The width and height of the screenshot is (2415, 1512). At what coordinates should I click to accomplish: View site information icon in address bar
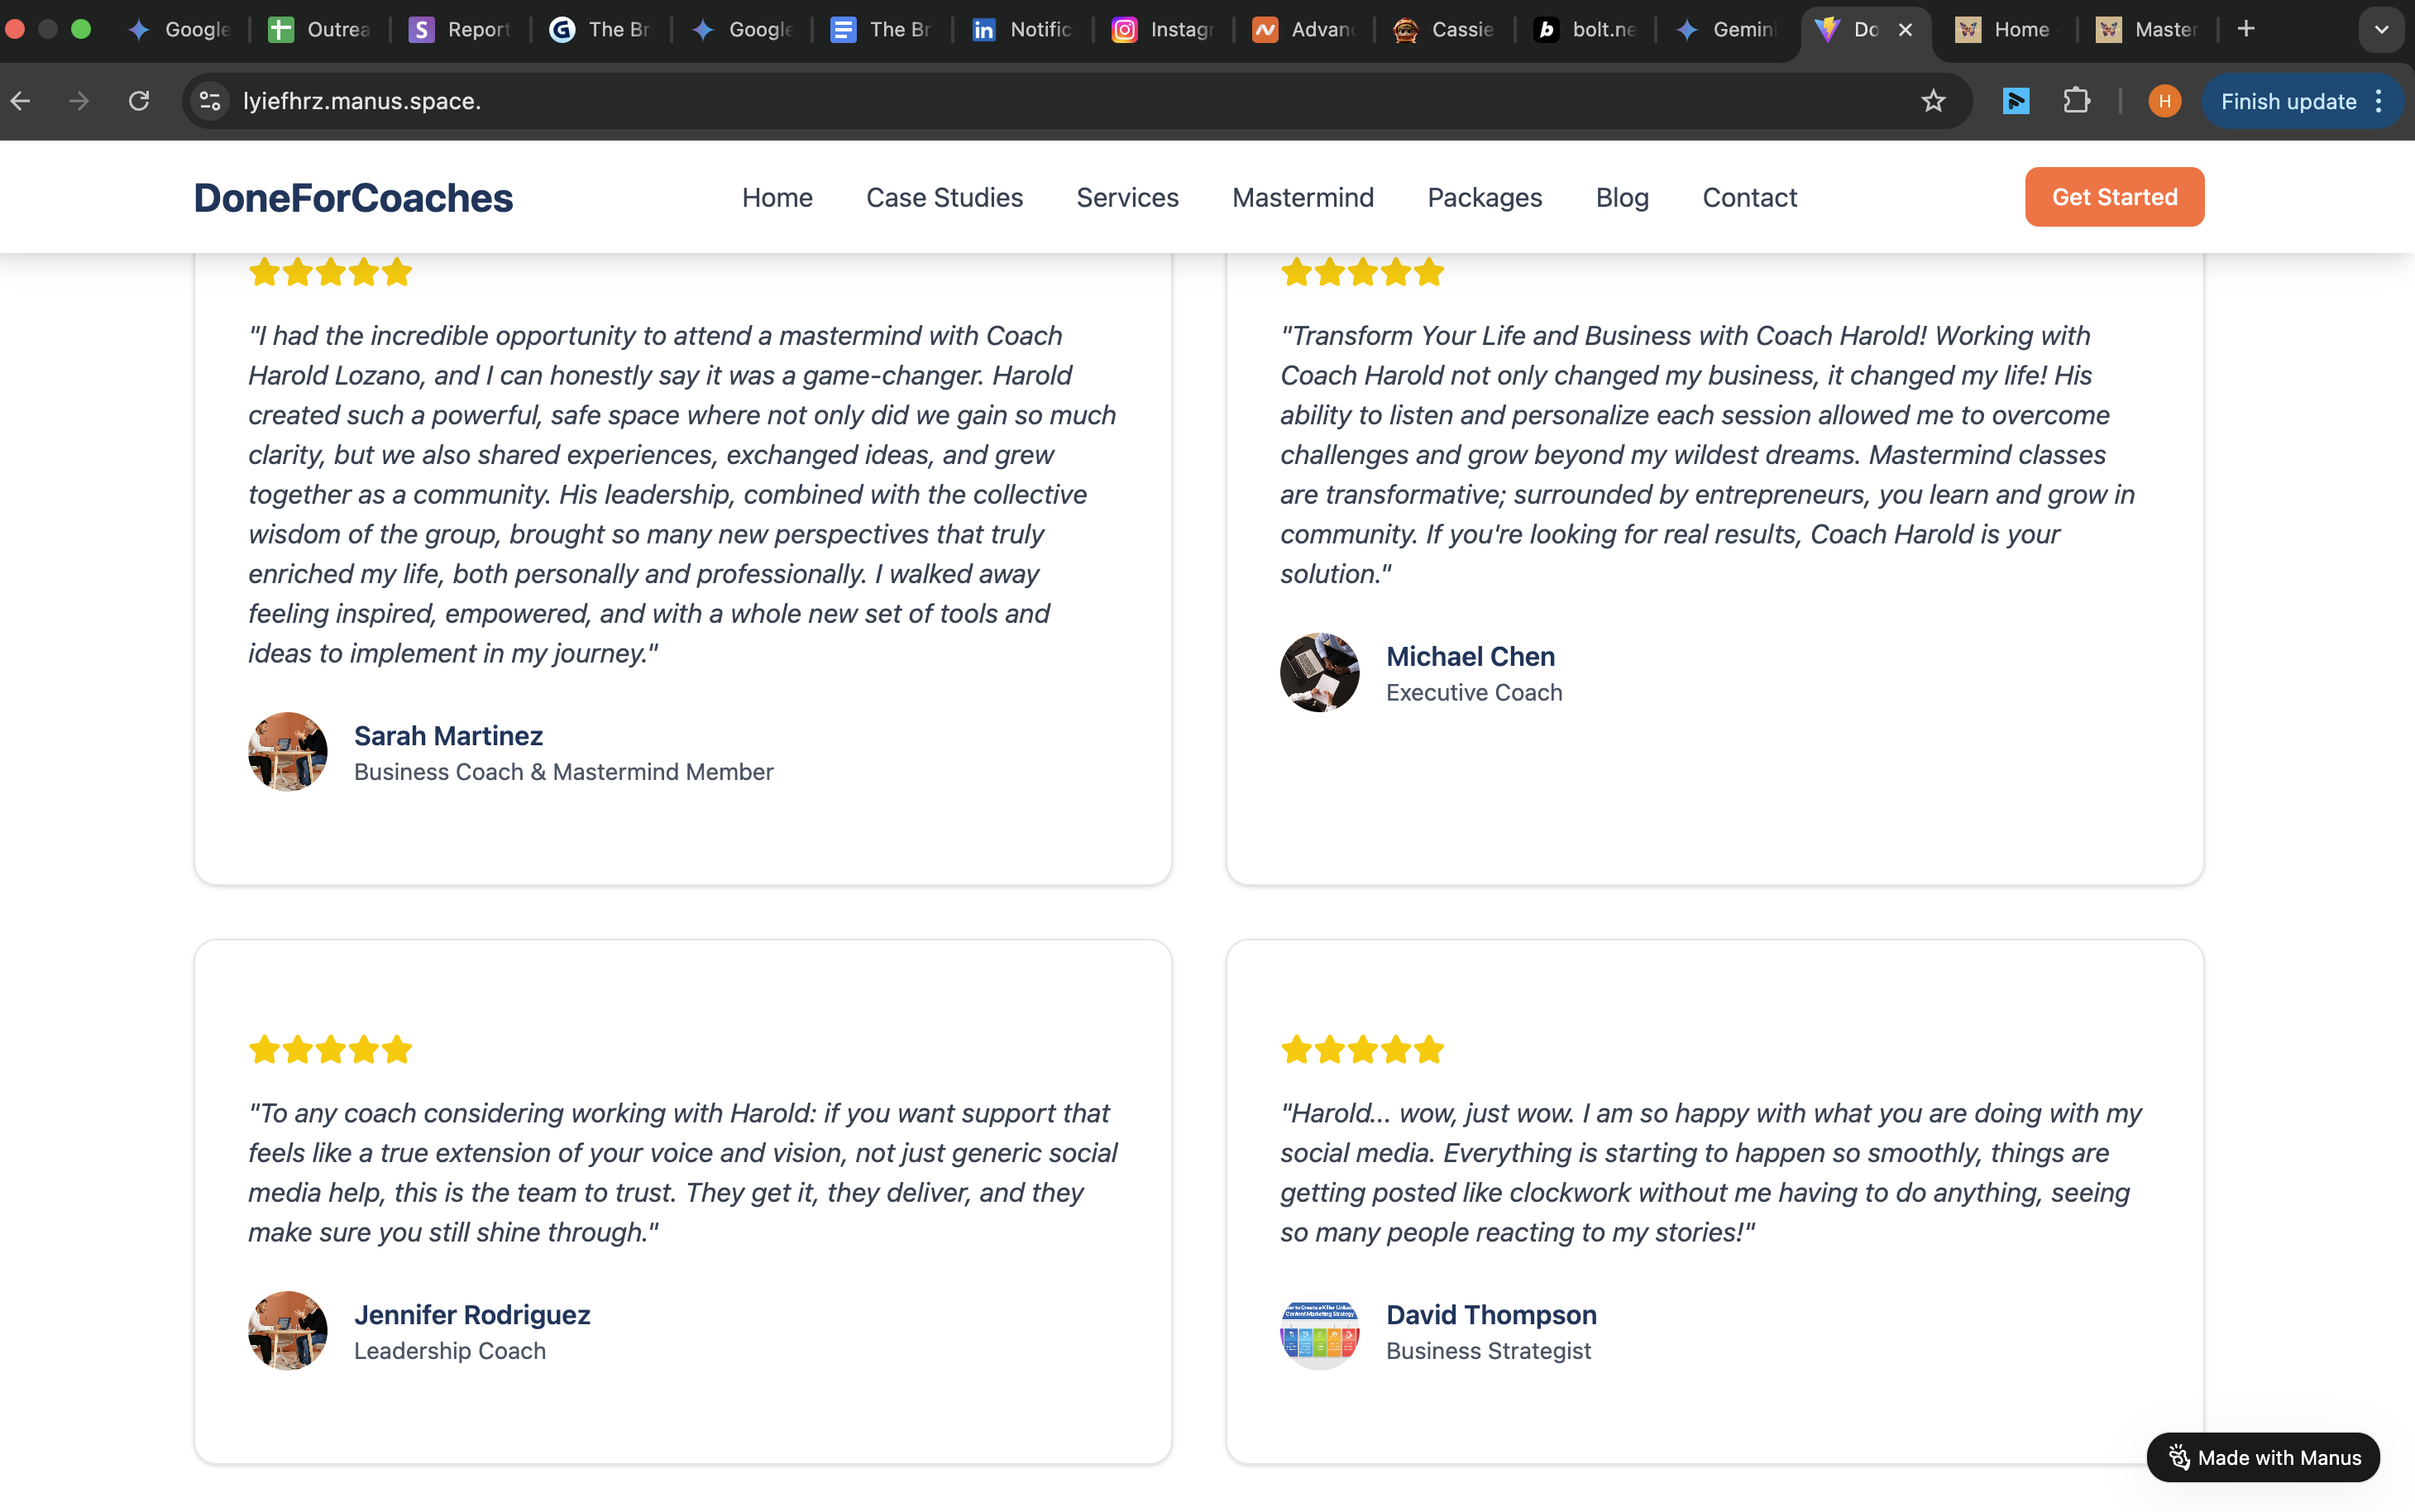210,101
